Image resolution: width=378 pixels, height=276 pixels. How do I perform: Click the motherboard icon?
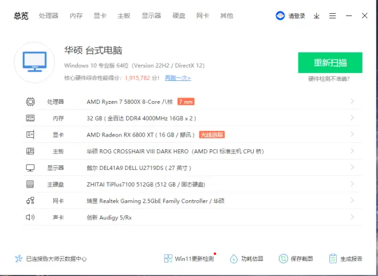(30, 151)
